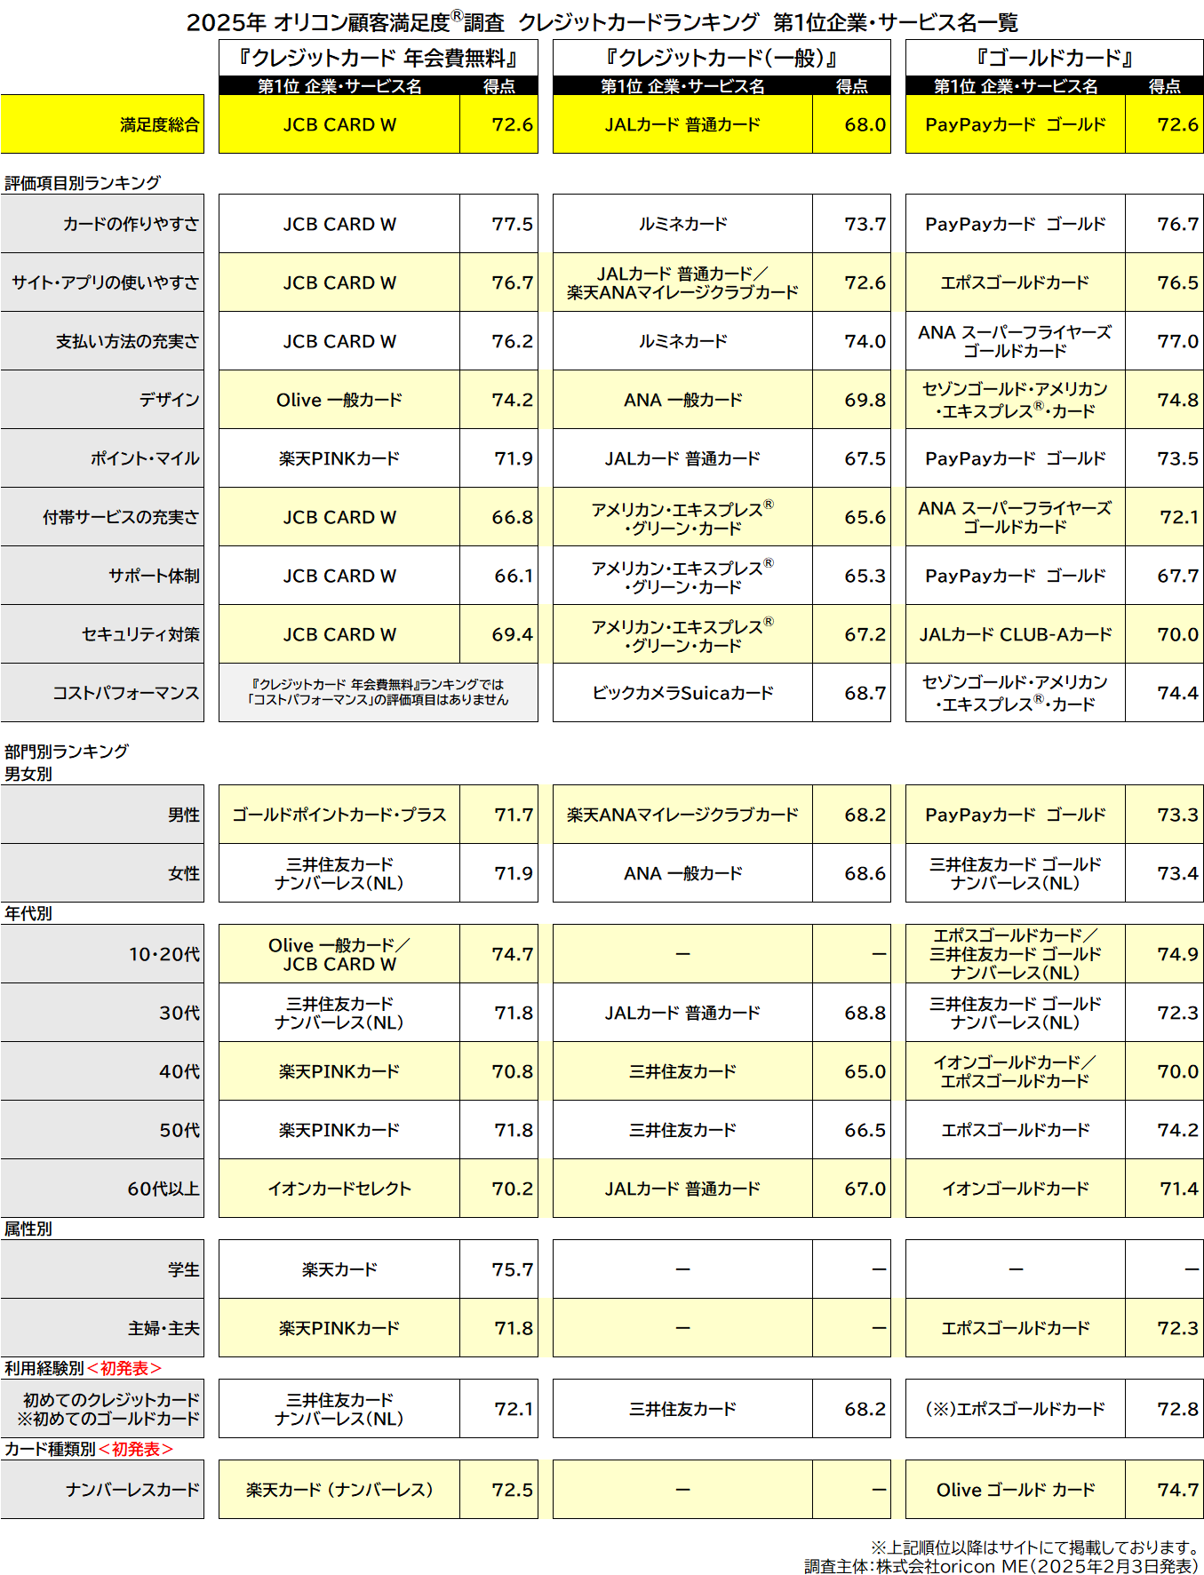1204x1575 pixels.
Task: Select the (※)エポスゴールドカード cell
Action: pyautogui.click(x=1016, y=1409)
